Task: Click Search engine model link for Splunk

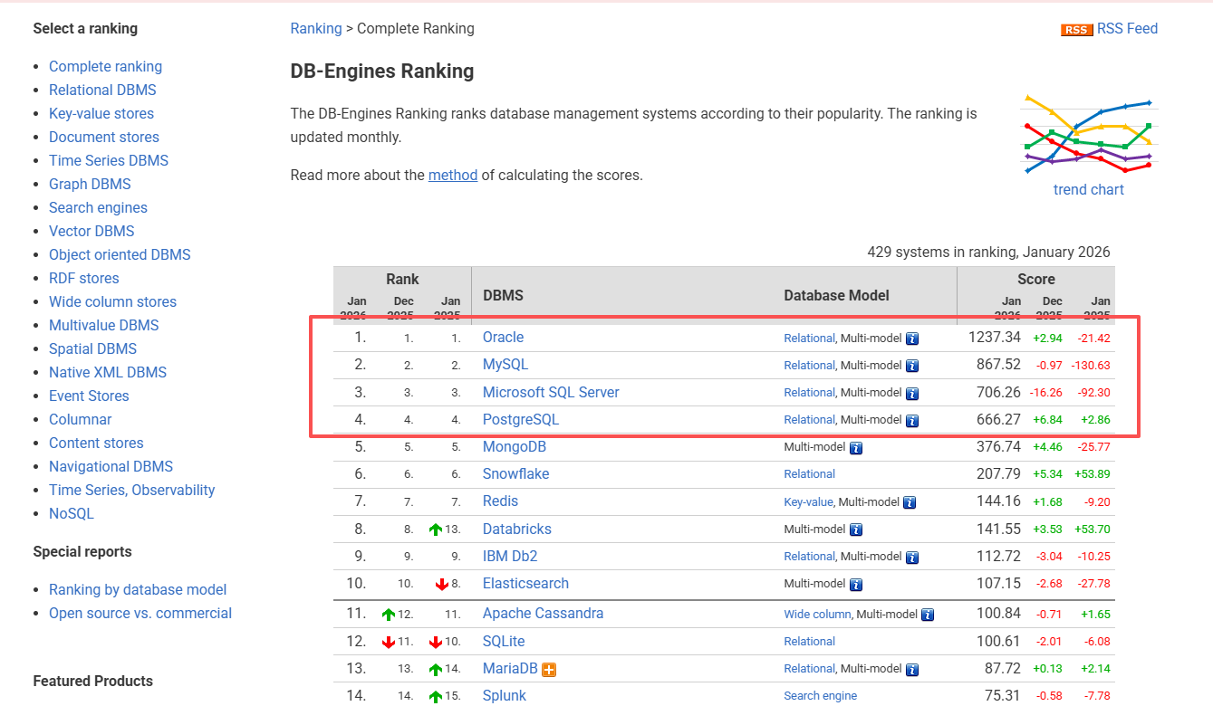Action: [821, 696]
